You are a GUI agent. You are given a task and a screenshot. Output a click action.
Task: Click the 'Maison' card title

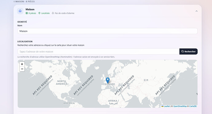(x=30, y=9)
